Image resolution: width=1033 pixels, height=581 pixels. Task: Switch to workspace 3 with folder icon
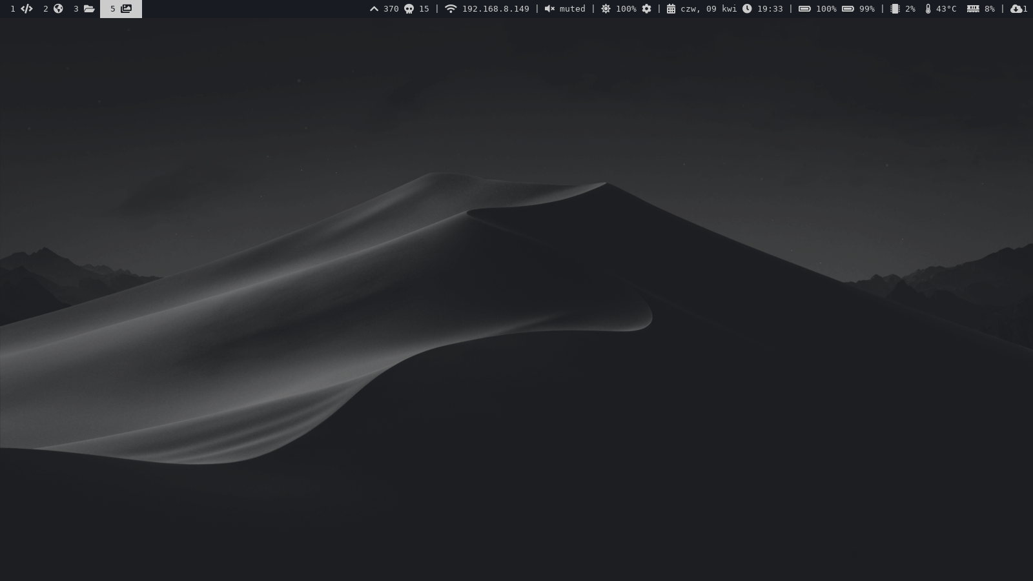tap(84, 8)
